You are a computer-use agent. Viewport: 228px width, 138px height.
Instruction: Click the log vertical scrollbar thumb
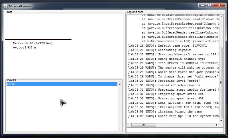(x=221, y=83)
